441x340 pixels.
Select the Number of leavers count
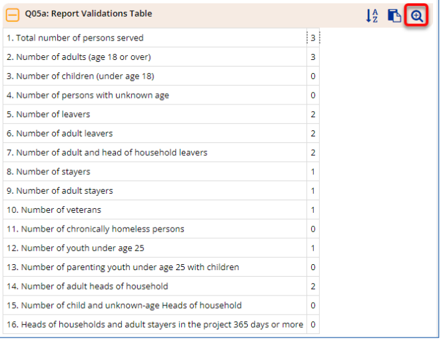[313, 114]
